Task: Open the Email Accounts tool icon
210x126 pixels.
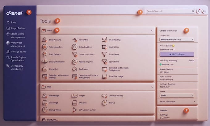Action: pyautogui.click(x=44, y=40)
